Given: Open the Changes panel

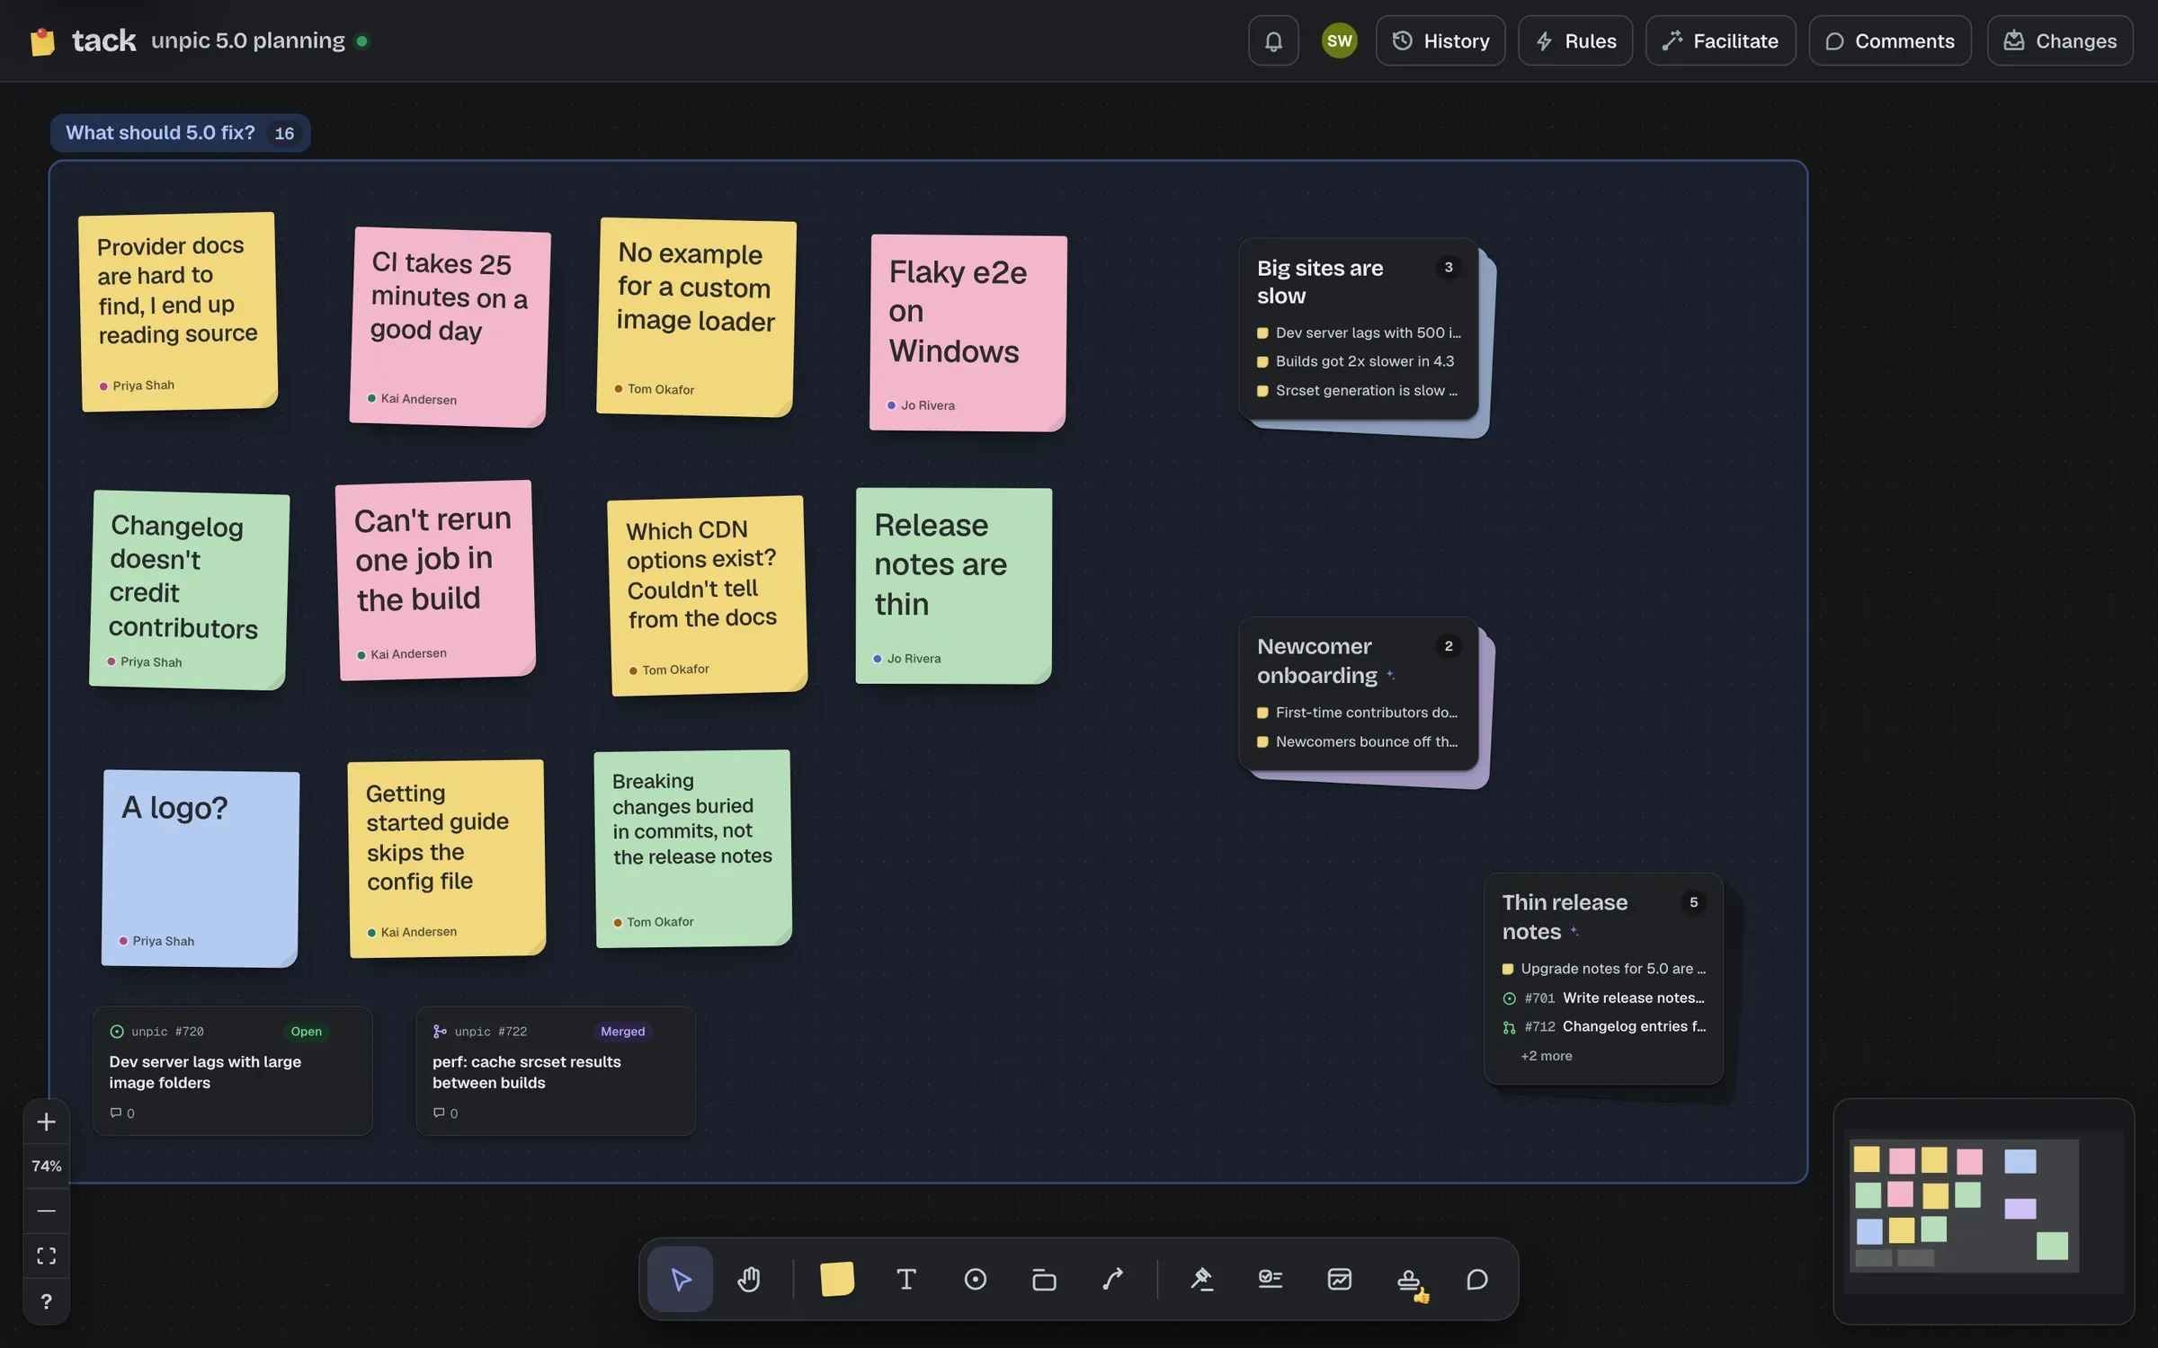Looking at the screenshot, I should click(2060, 40).
